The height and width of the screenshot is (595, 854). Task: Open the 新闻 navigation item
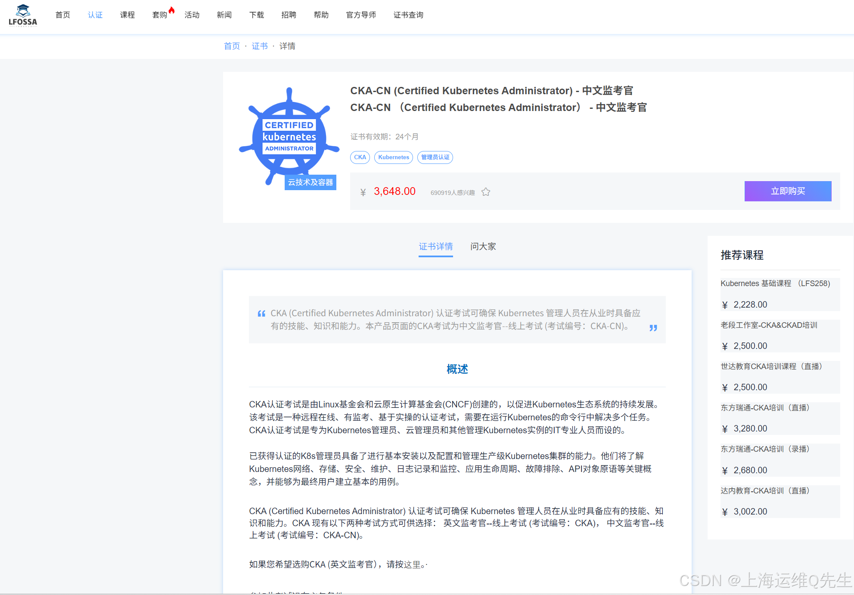224,15
